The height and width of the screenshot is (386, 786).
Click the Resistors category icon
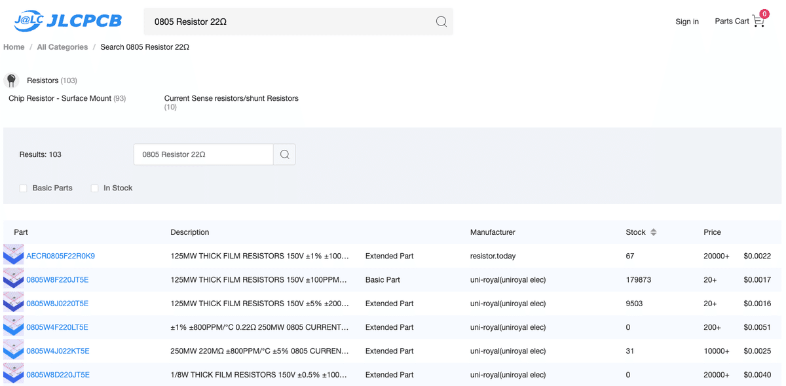pyautogui.click(x=12, y=80)
